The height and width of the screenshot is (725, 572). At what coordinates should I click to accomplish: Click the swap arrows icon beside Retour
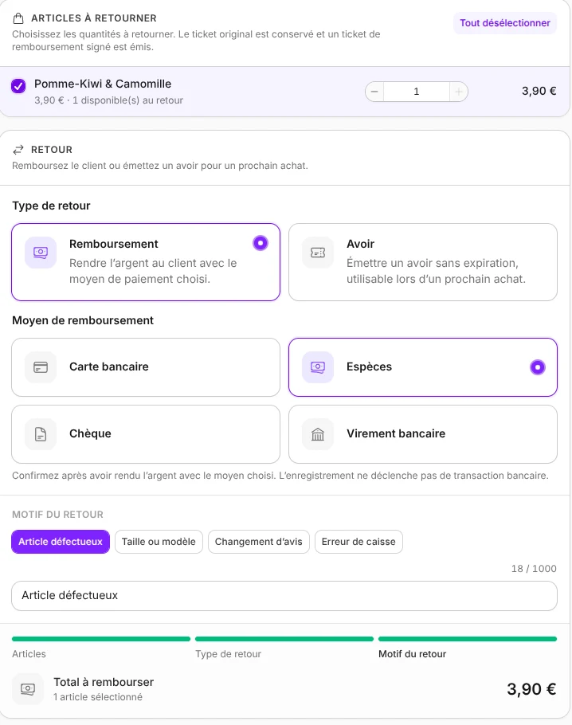point(18,150)
